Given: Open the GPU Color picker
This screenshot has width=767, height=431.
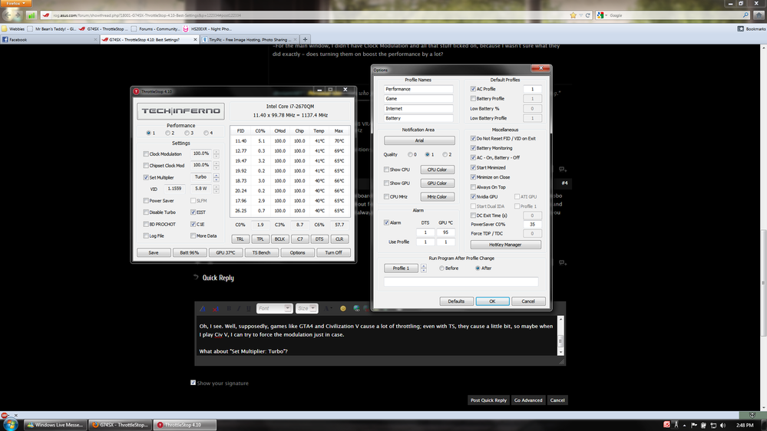Looking at the screenshot, I should point(437,183).
